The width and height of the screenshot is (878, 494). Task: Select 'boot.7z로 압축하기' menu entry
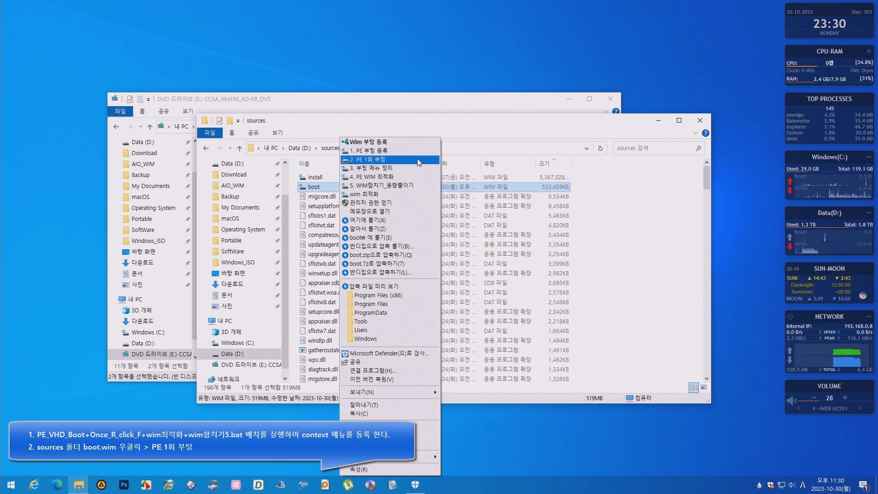click(390, 263)
